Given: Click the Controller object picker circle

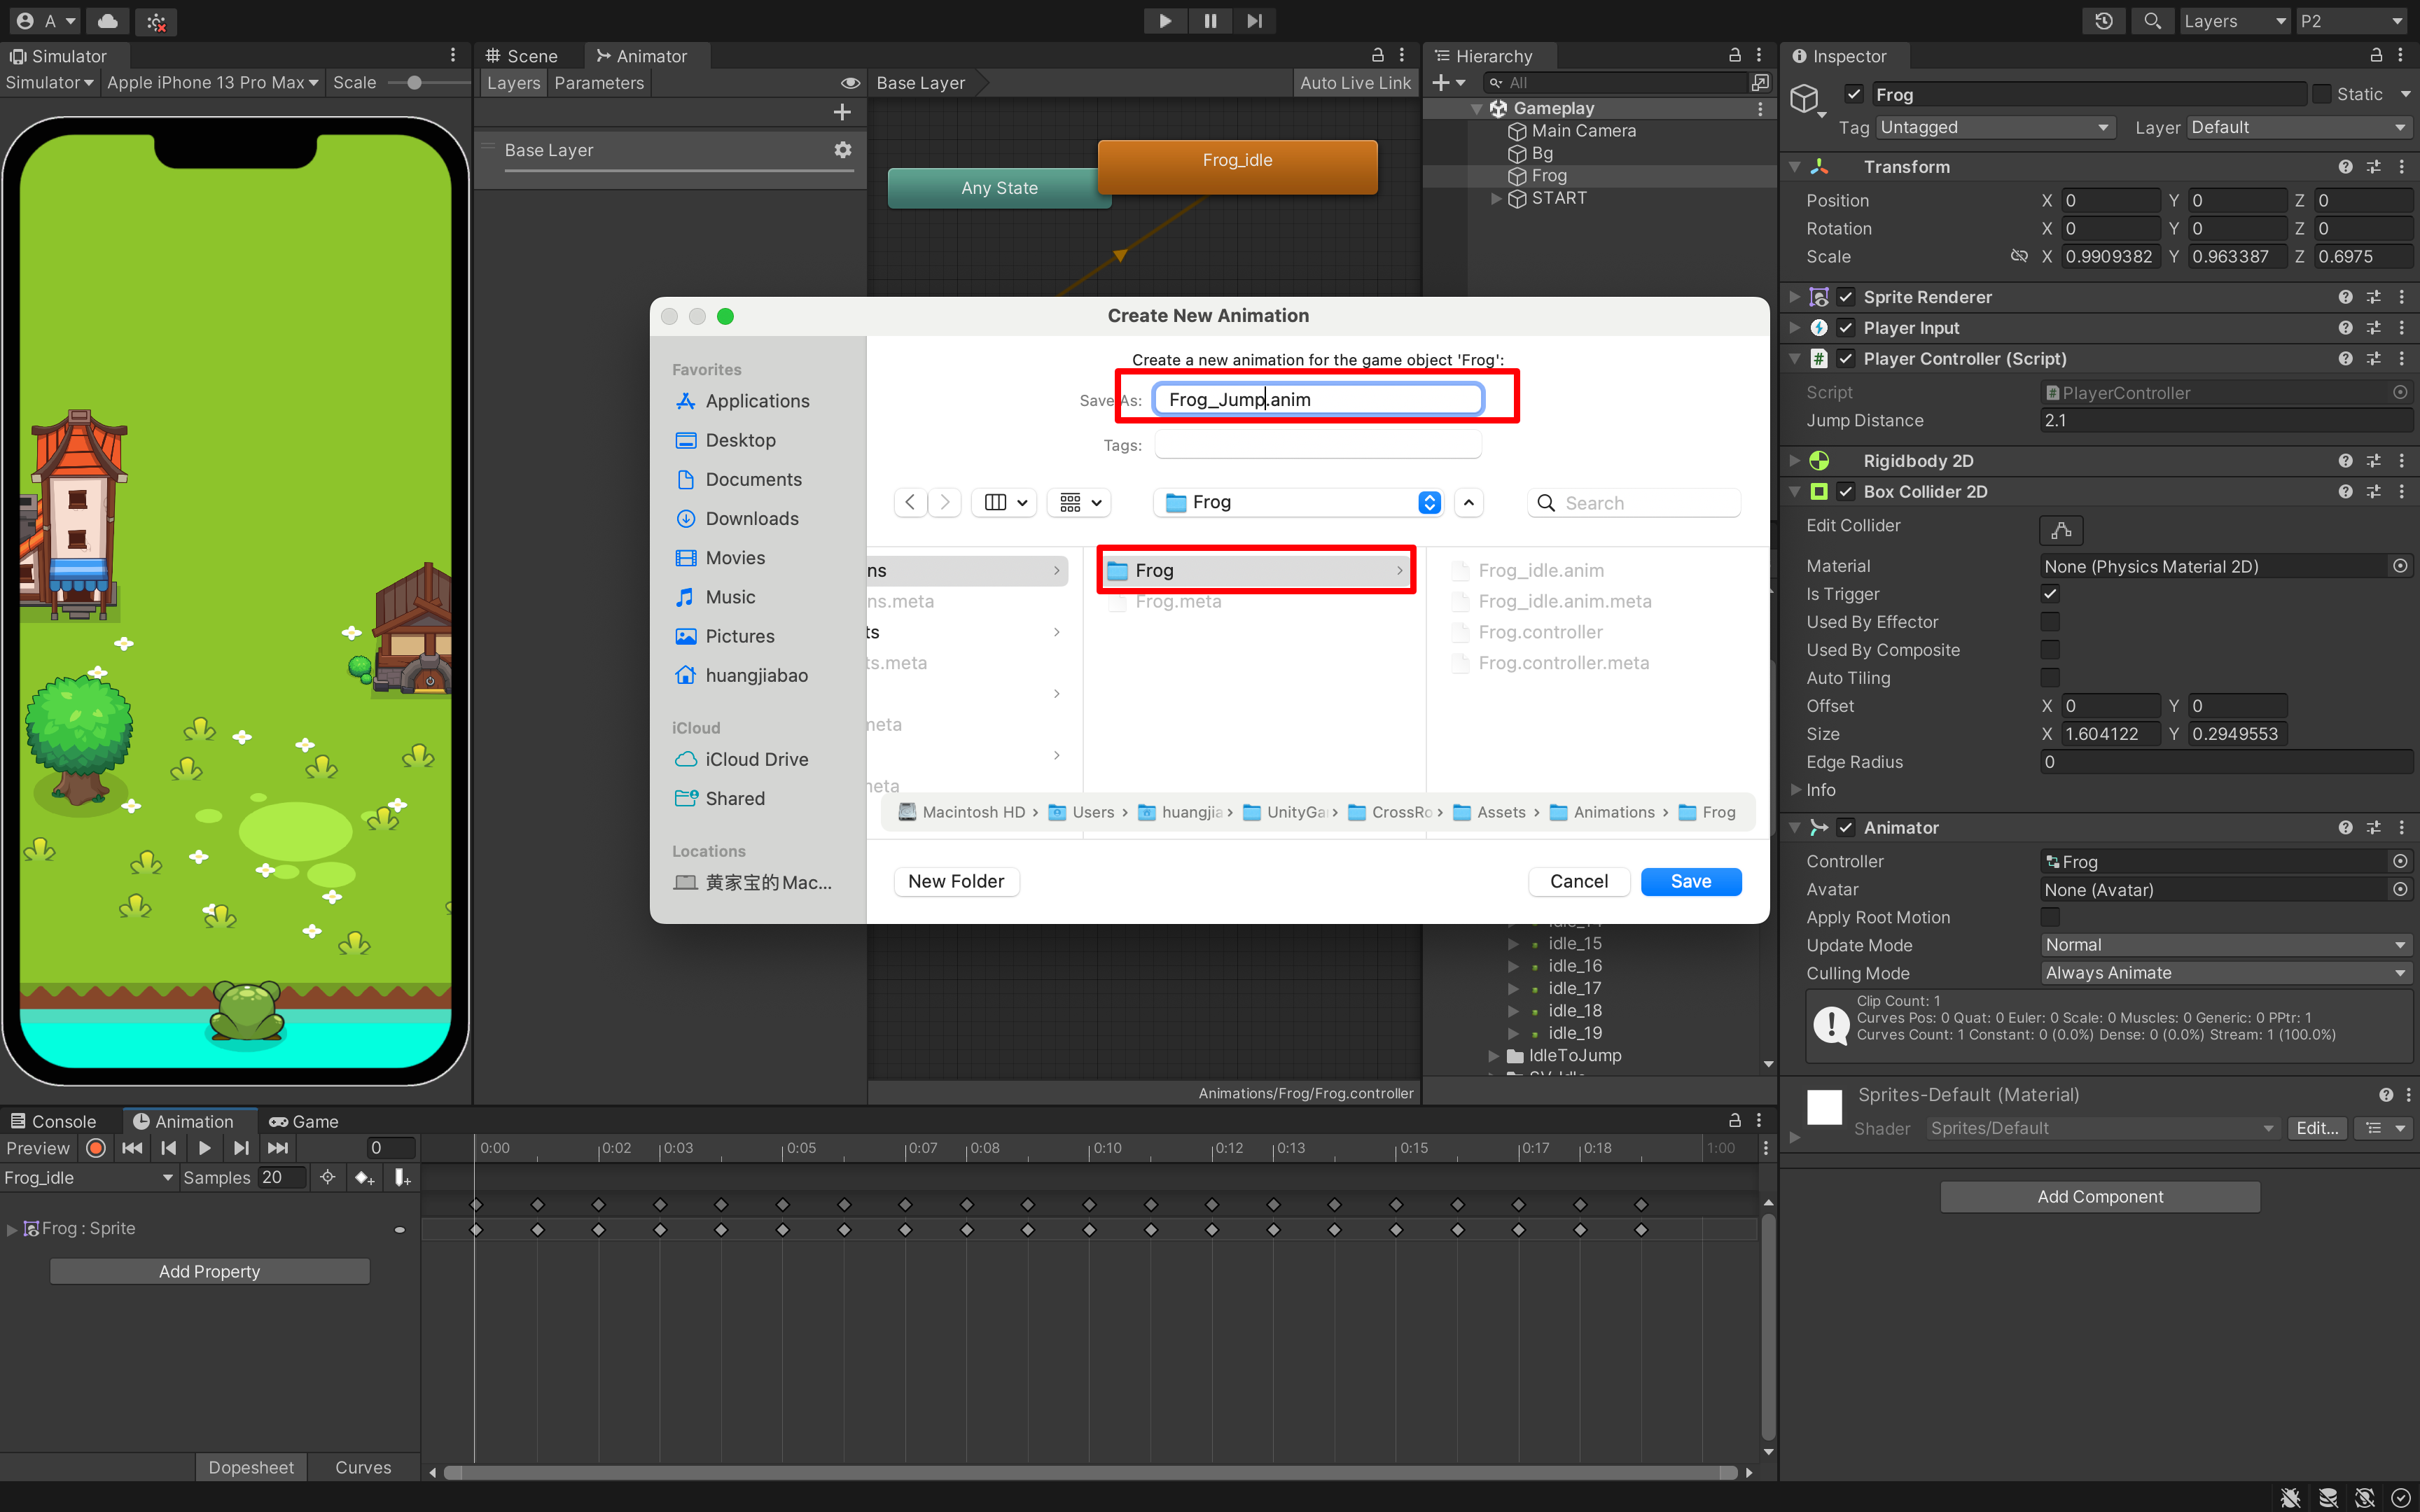Looking at the screenshot, I should (x=2400, y=862).
